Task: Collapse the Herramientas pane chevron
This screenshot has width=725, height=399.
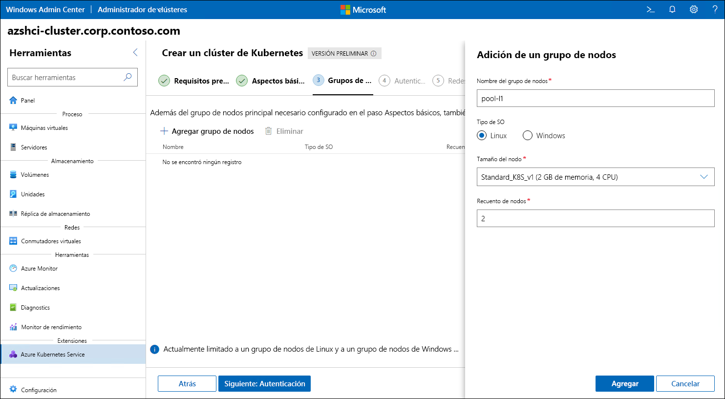Action: [135, 53]
